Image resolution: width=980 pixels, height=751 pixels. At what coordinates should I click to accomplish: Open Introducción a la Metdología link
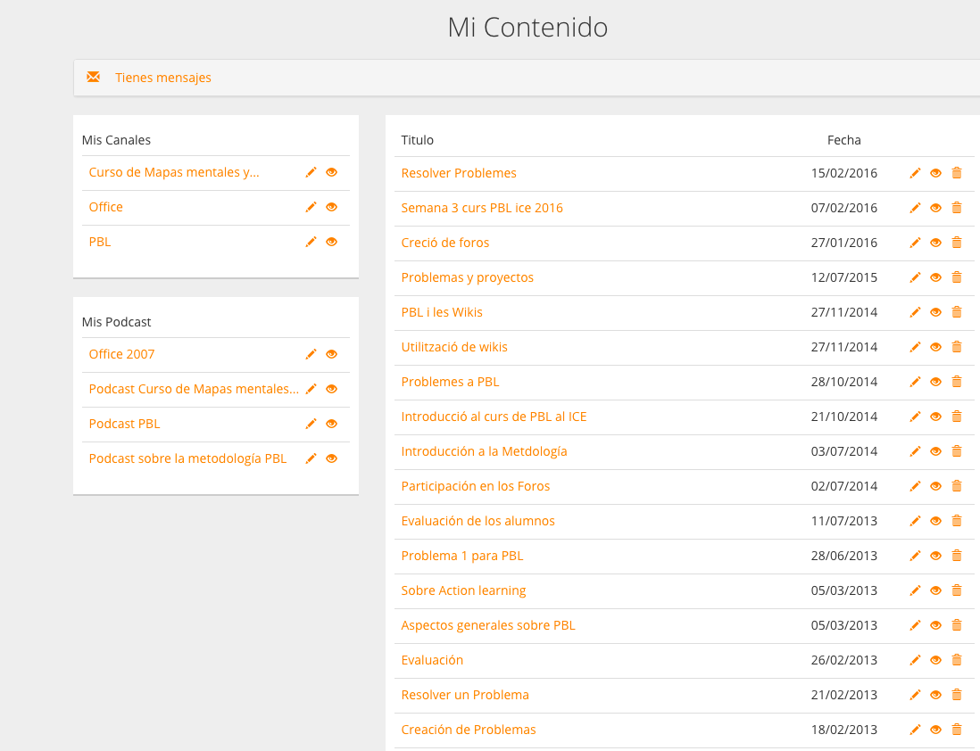[485, 451]
